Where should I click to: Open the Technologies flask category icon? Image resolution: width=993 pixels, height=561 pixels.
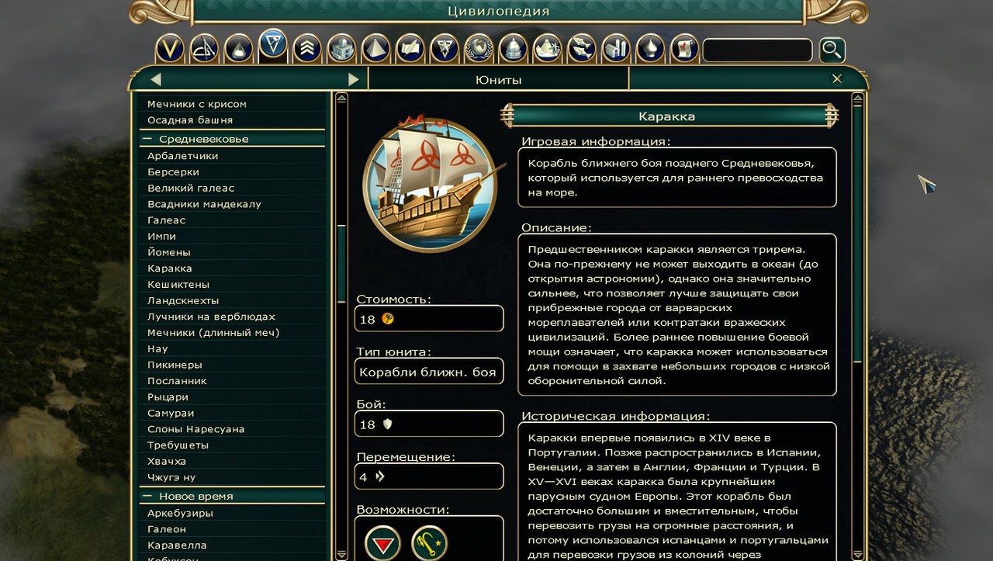pos(238,48)
